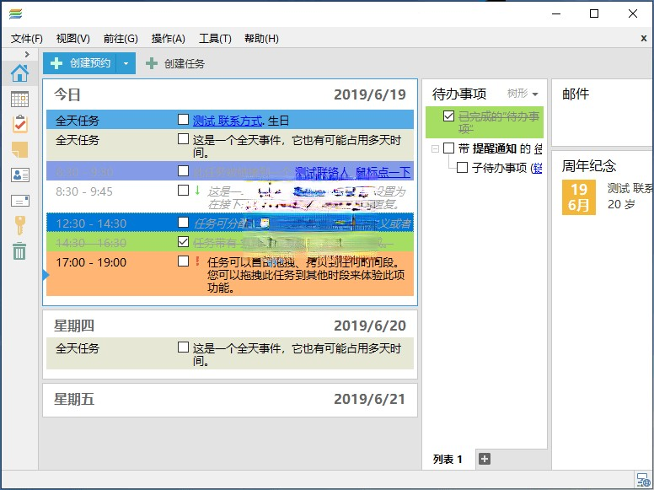654x490 pixels.
Task: Tick the 子待办事项 checkbox
Action: [x=462, y=168]
